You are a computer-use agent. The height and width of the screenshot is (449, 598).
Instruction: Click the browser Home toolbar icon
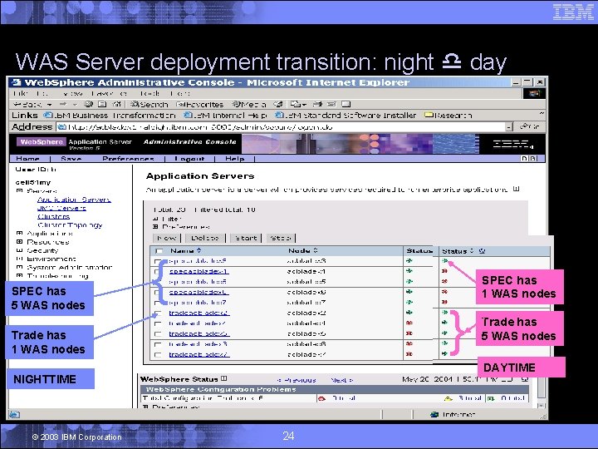(117, 104)
